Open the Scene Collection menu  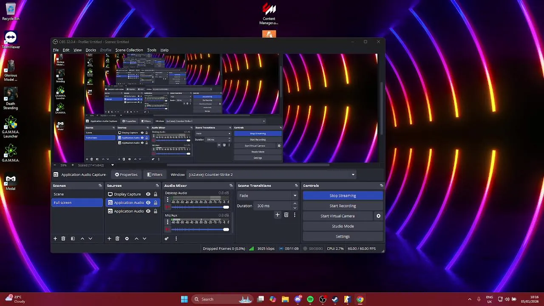click(129, 50)
